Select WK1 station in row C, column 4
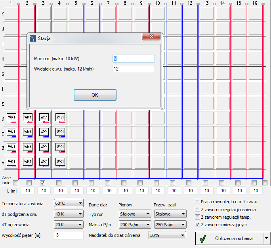This screenshot has width=271, height=248. coord(60,132)
